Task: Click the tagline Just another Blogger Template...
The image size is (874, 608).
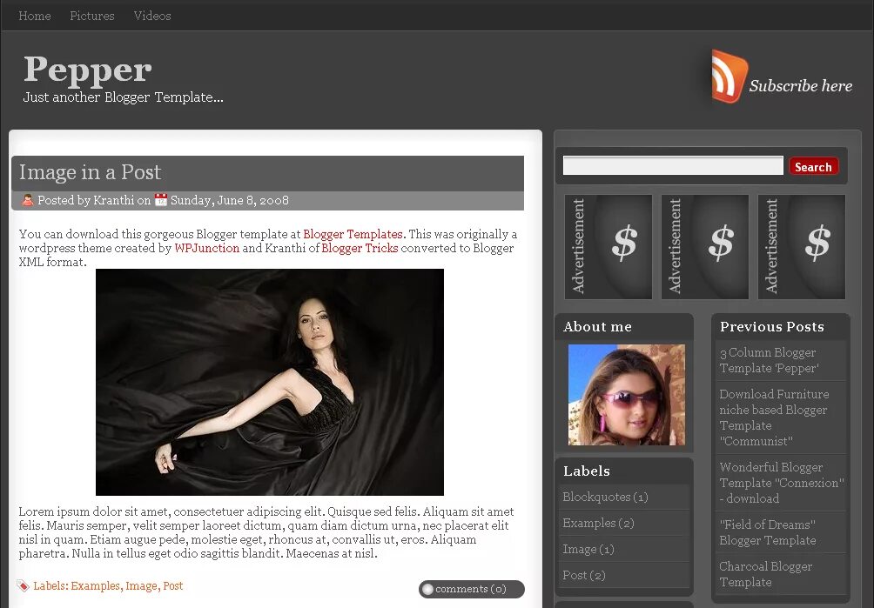Action: coord(124,97)
